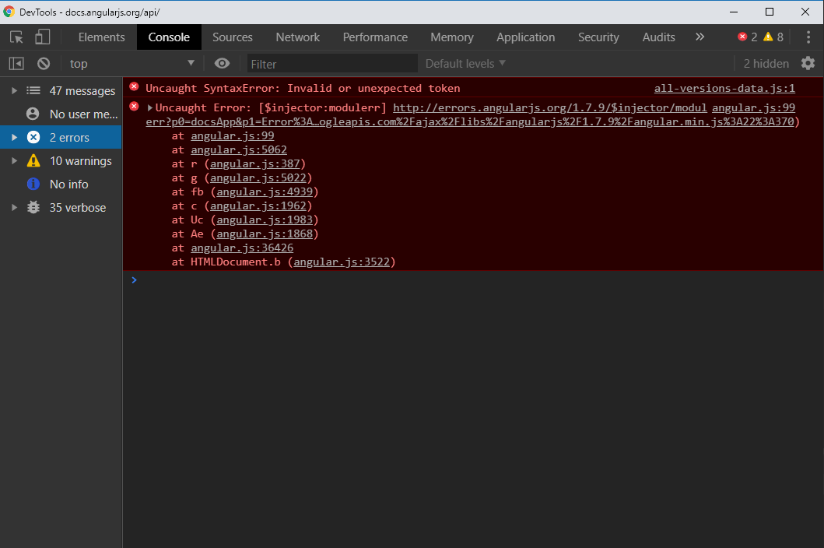Switch to the Elements tab
The width and height of the screenshot is (824, 548).
(101, 37)
